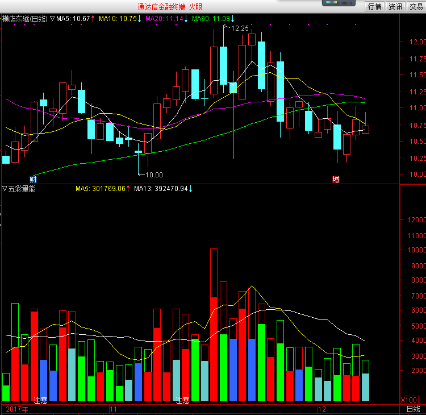Click the 2017年 date axis label

pos(17,409)
